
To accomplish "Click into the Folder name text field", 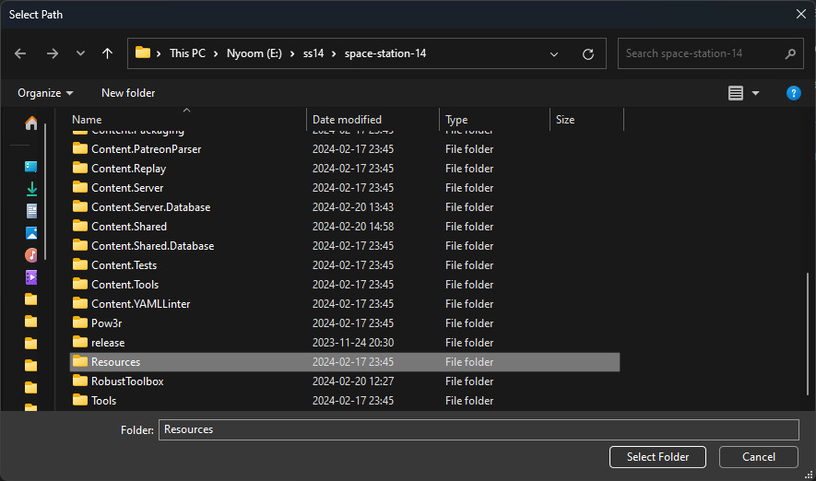I will tap(478, 429).
